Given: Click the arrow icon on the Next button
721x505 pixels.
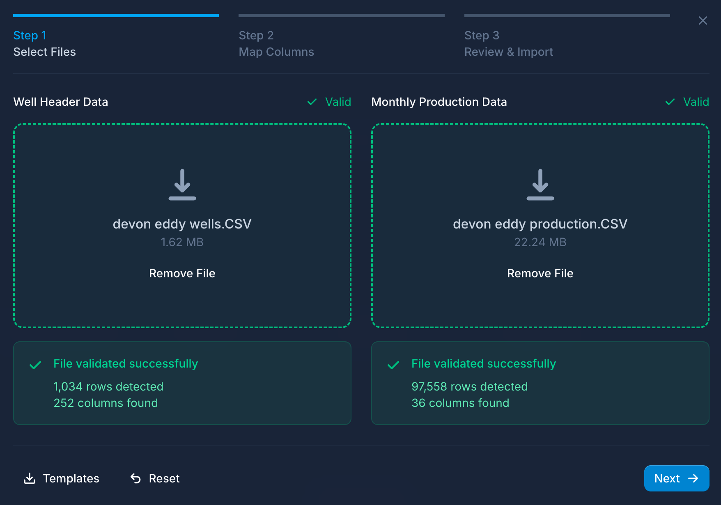Looking at the screenshot, I should pos(693,478).
